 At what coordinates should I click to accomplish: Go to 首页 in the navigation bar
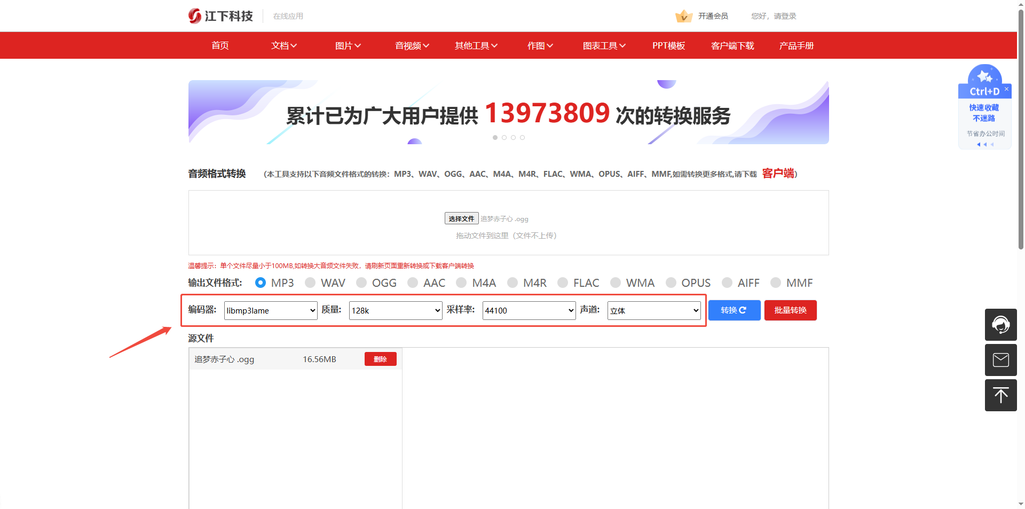pyautogui.click(x=220, y=46)
